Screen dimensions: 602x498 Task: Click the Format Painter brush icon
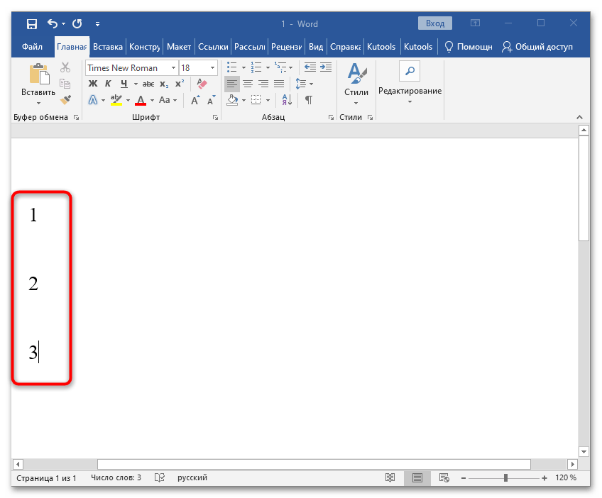[65, 100]
